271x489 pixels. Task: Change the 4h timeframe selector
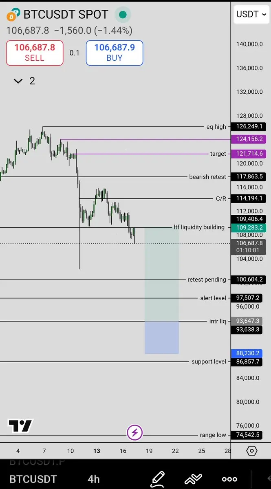click(94, 479)
